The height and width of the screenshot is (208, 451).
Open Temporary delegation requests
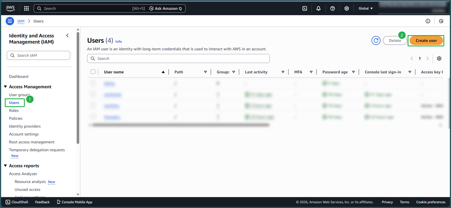[37, 150]
